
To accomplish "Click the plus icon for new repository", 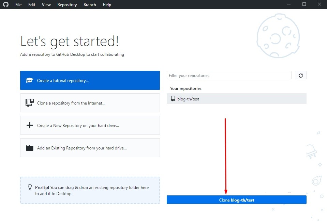I will click(30, 125).
